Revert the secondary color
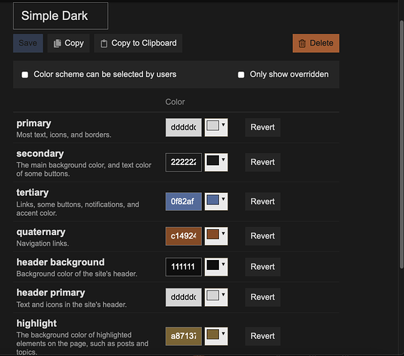404x356 pixels. point(262,162)
